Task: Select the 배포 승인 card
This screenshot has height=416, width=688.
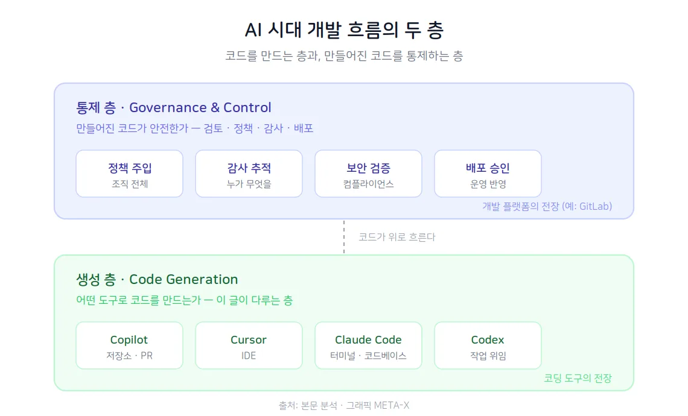Action: point(488,174)
